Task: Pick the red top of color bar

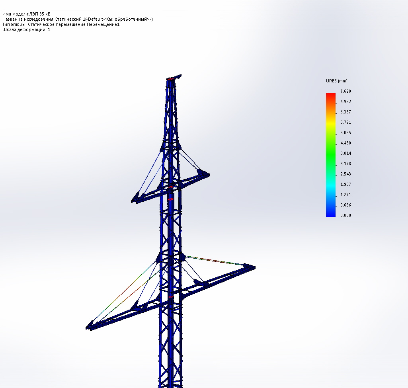Action: (x=331, y=96)
